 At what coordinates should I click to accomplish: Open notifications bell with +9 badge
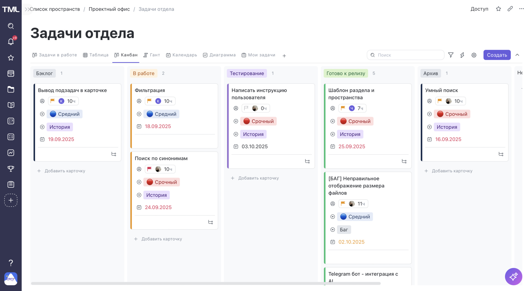pos(11,42)
